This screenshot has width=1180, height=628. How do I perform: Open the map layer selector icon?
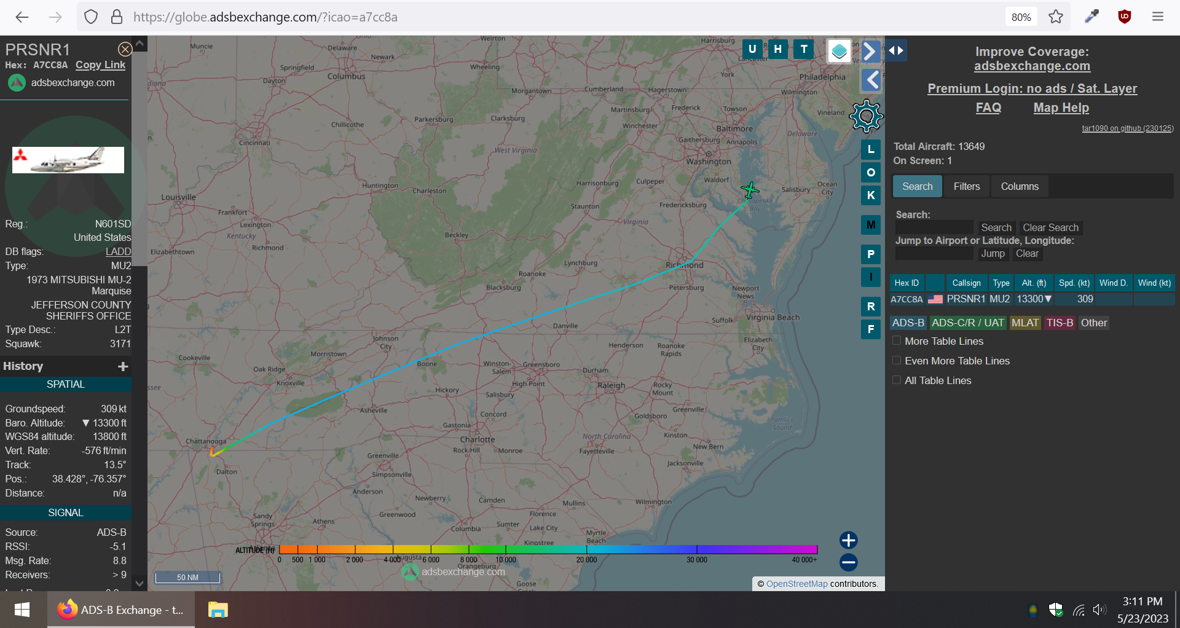click(x=840, y=51)
